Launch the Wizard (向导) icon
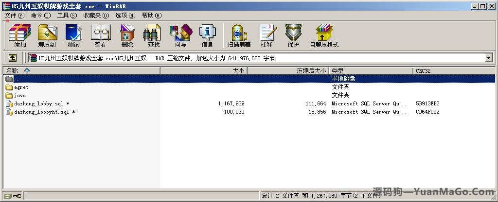This screenshot has height=202, width=498. pyautogui.click(x=181, y=35)
